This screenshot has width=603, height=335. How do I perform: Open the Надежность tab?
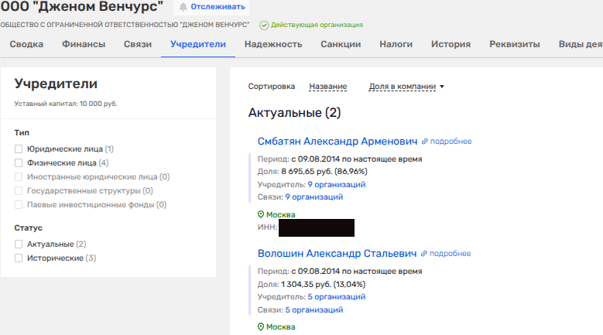coord(272,44)
